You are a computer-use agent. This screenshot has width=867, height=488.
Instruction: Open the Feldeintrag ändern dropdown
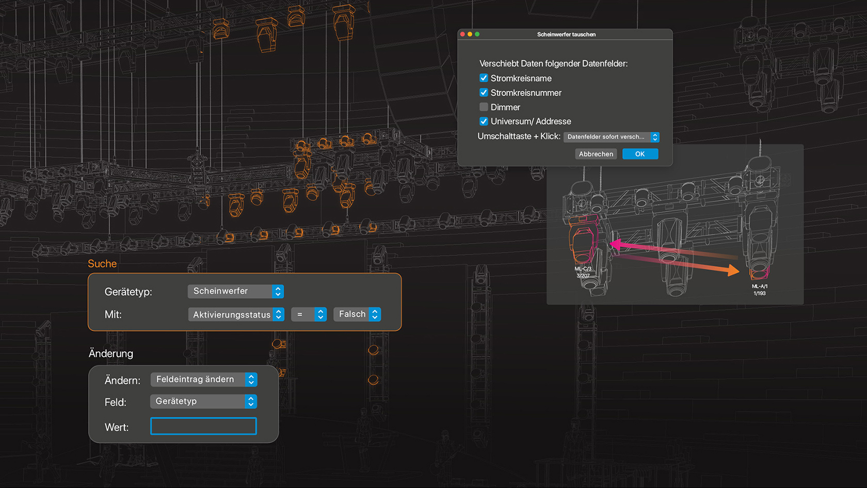pos(203,380)
